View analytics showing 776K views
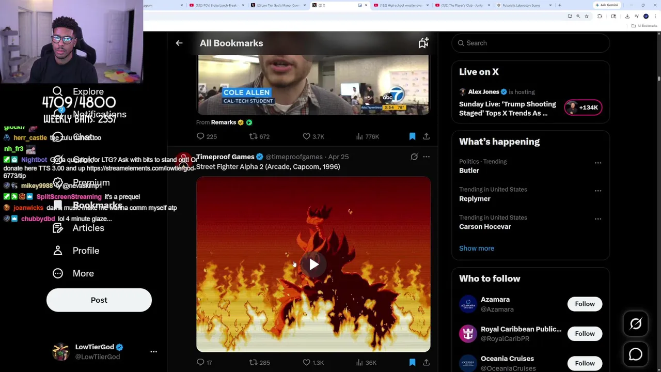This screenshot has width=661, height=372. [x=368, y=136]
